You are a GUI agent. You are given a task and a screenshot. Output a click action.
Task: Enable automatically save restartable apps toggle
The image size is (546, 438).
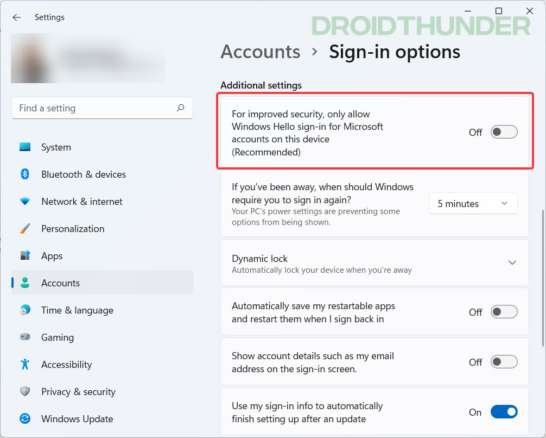tap(504, 312)
